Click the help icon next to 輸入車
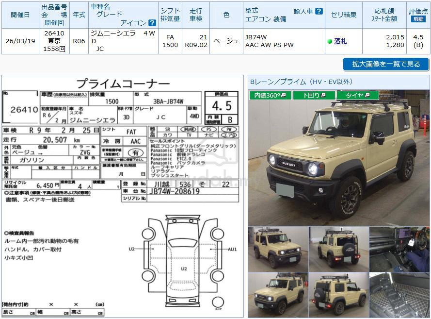Image resolution: width=431 pixels, height=319 pixels. [x=319, y=11]
